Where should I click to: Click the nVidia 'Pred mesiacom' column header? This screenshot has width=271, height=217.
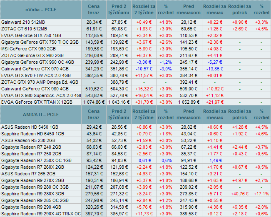click(189, 10)
